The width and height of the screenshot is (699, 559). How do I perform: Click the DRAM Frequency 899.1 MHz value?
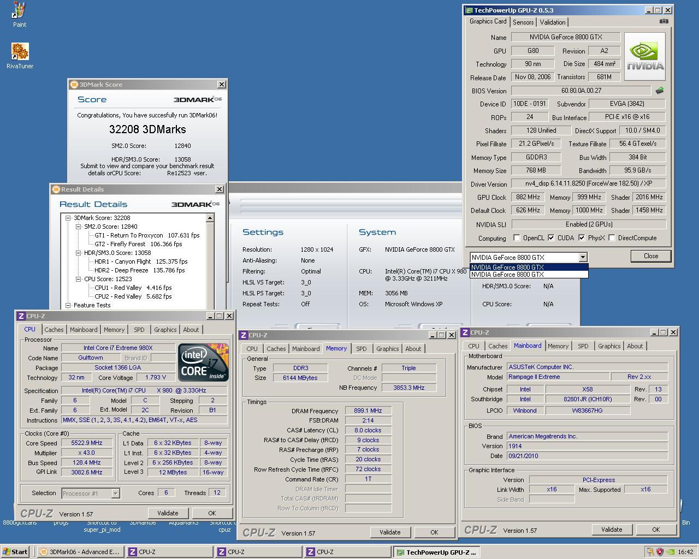pos(368,411)
